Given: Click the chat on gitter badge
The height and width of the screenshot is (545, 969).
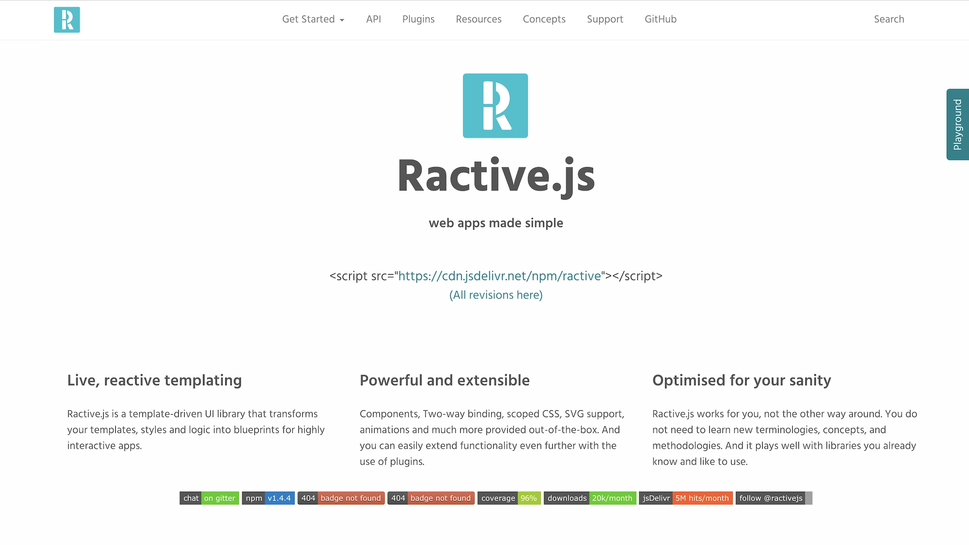Looking at the screenshot, I should click(x=209, y=498).
